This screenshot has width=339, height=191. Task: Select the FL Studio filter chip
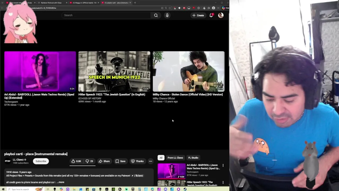pos(193,158)
